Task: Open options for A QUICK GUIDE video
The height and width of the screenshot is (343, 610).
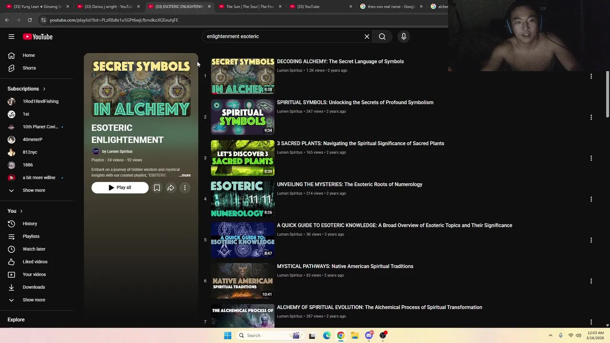Action: coord(591,240)
